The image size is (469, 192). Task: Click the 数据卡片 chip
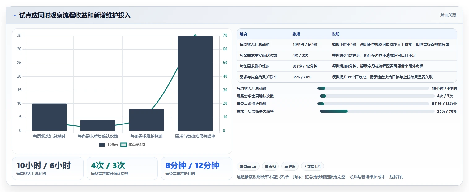[x=312, y=166]
